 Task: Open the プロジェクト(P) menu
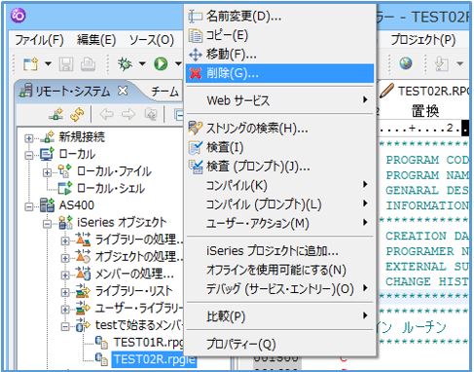422,40
